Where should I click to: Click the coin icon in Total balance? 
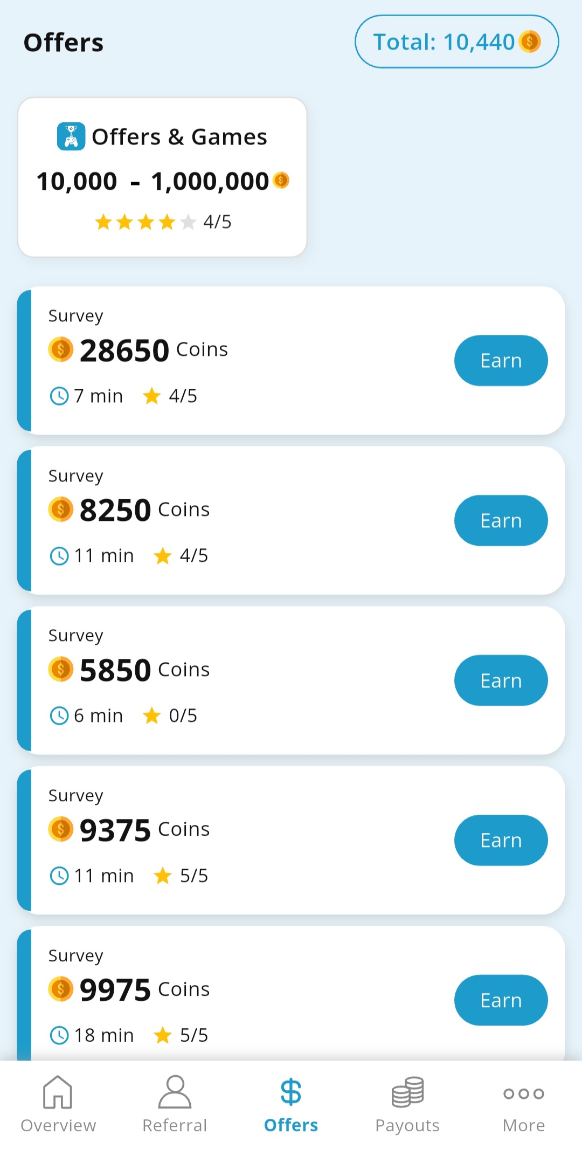point(530,42)
